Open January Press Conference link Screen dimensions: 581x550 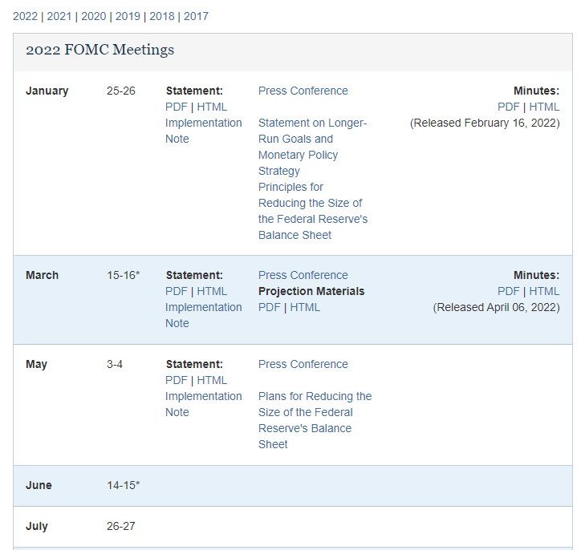tap(303, 91)
